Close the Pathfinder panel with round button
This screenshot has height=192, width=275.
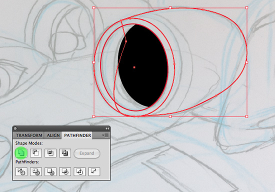pyautogui.click(x=15, y=128)
